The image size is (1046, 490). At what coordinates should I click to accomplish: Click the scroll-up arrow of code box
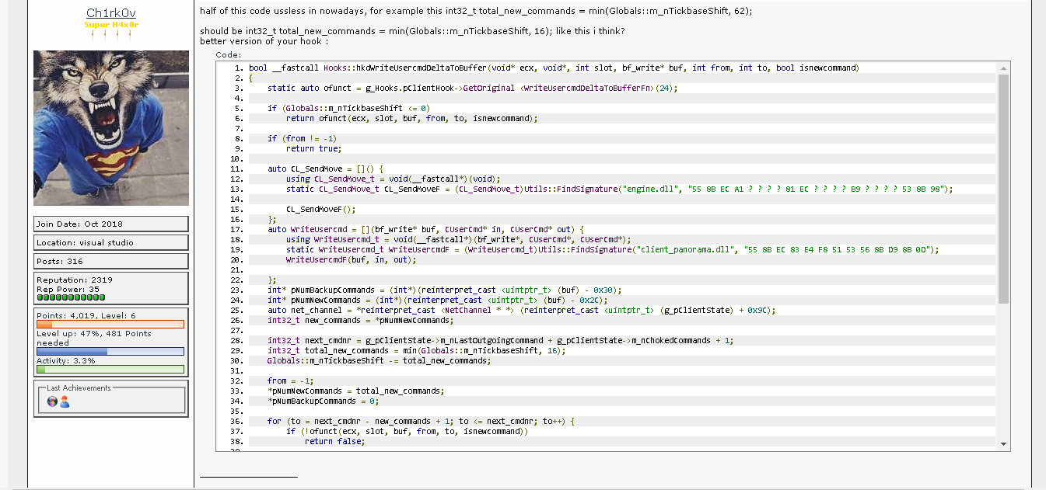click(x=1003, y=68)
